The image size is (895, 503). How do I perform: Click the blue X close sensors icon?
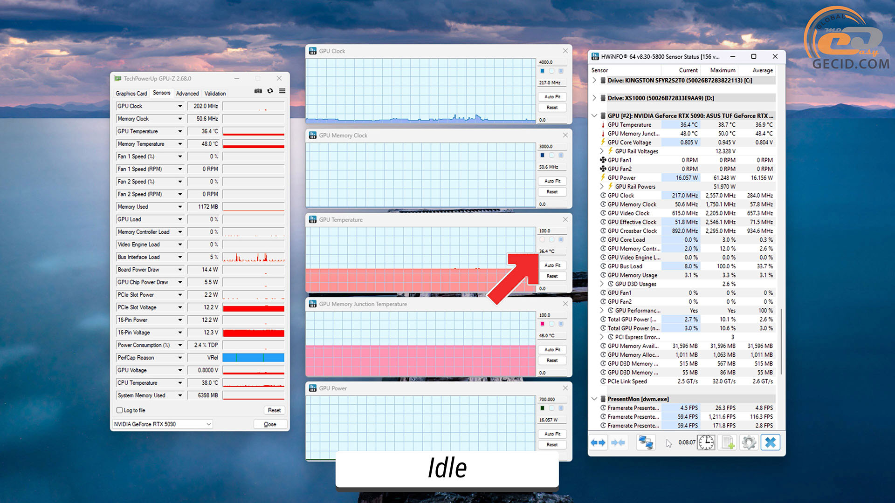pyautogui.click(x=771, y=442)
